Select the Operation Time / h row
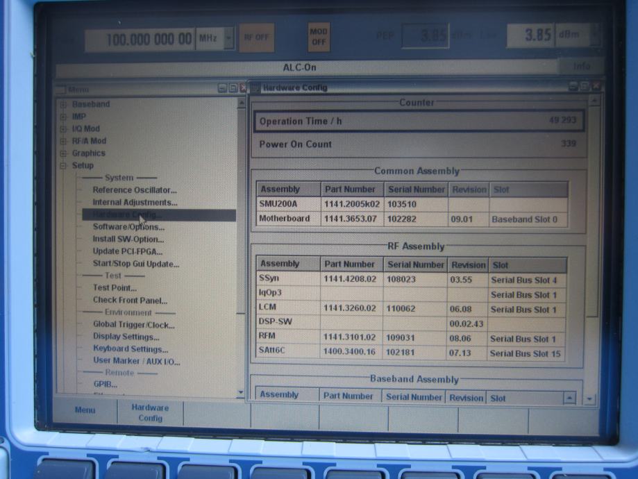 point(419,121)
